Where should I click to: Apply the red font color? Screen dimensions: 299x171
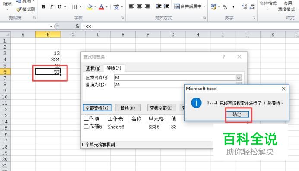coord(101,7)
